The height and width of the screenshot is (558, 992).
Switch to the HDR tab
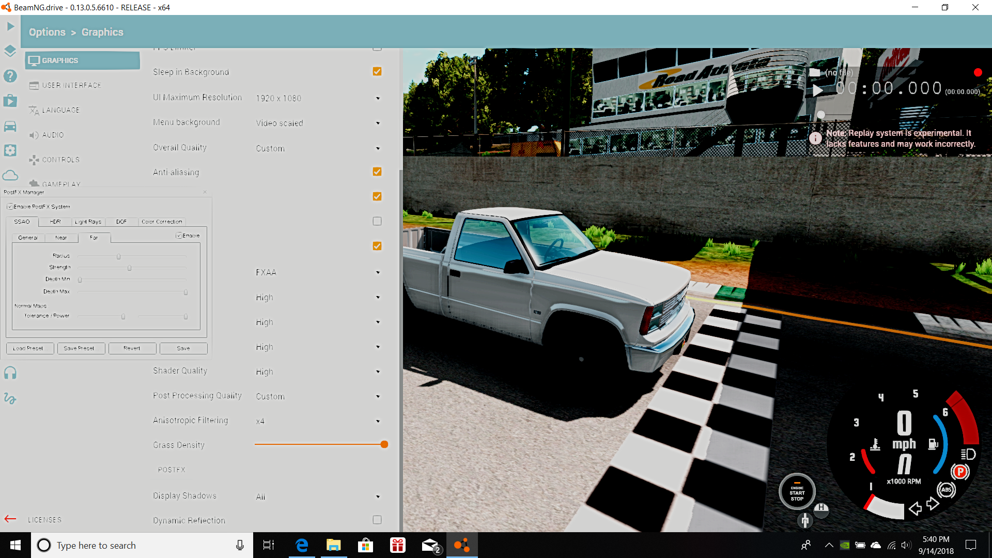pyautogui.click(x=55, y=222)
